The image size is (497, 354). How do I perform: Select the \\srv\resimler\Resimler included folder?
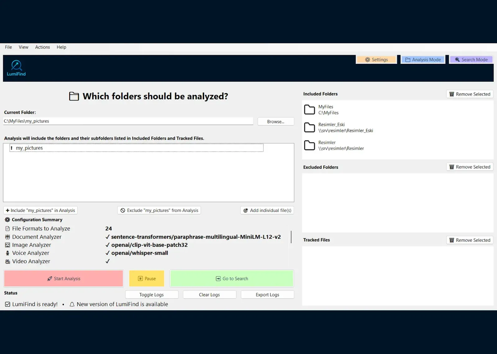398,146
